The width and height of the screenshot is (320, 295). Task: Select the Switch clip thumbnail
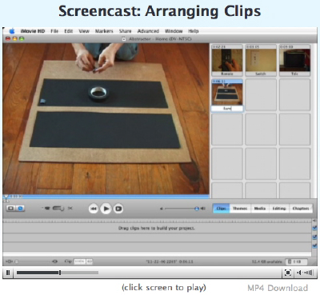[x=261, y=61]
